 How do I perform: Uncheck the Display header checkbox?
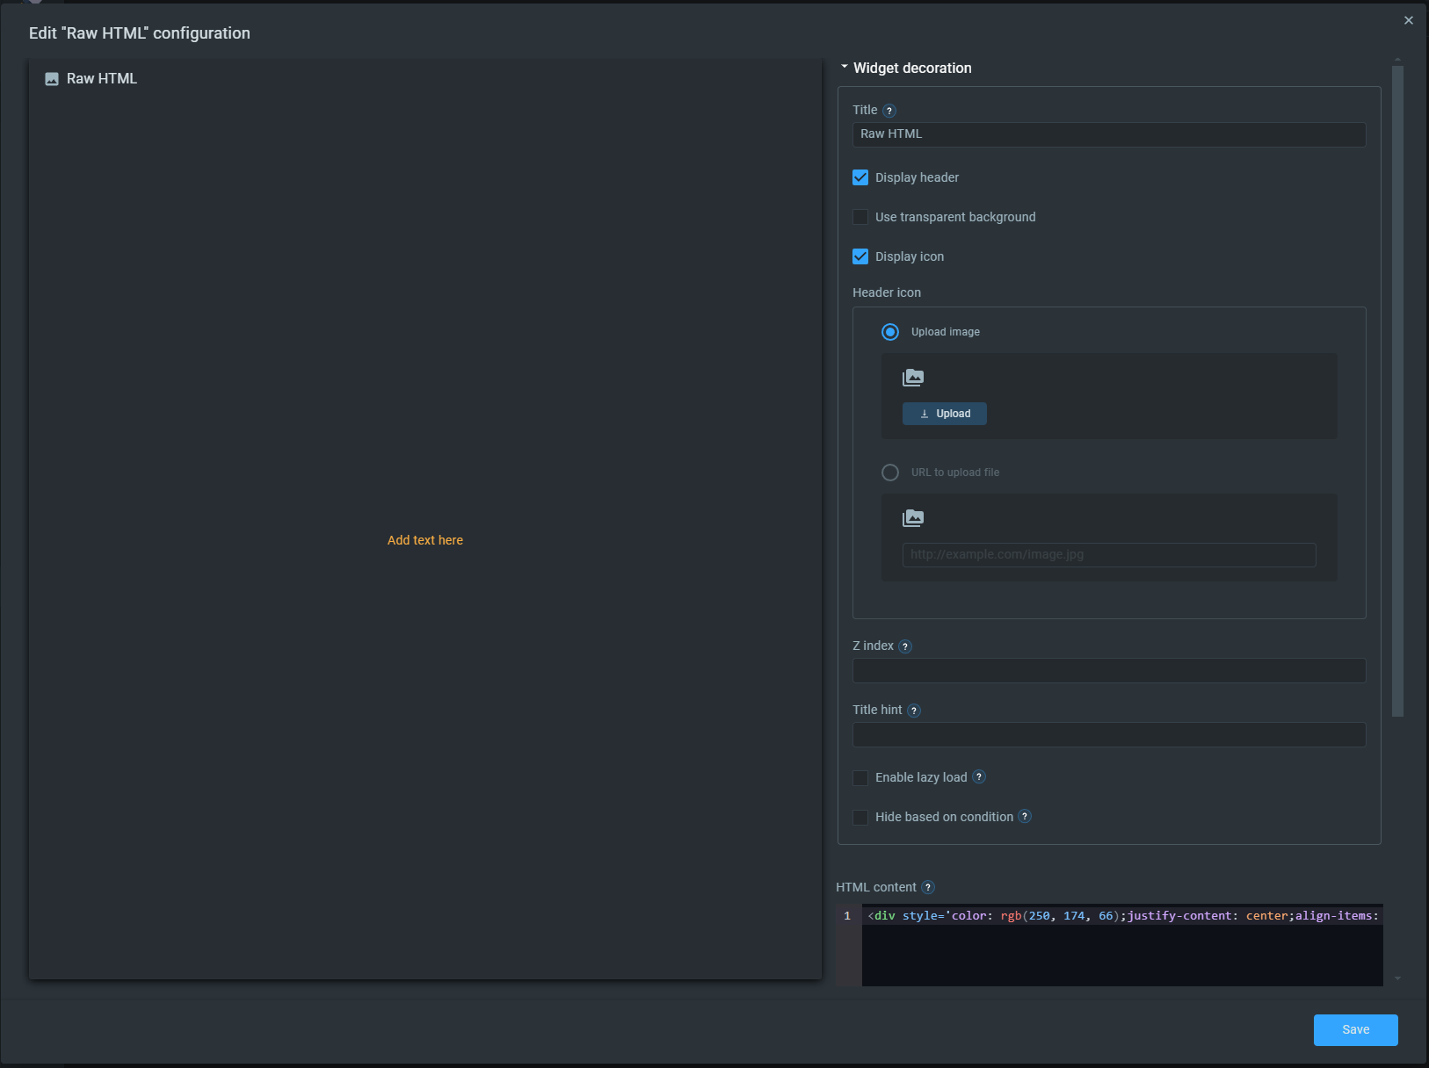[x=860, y=177]
